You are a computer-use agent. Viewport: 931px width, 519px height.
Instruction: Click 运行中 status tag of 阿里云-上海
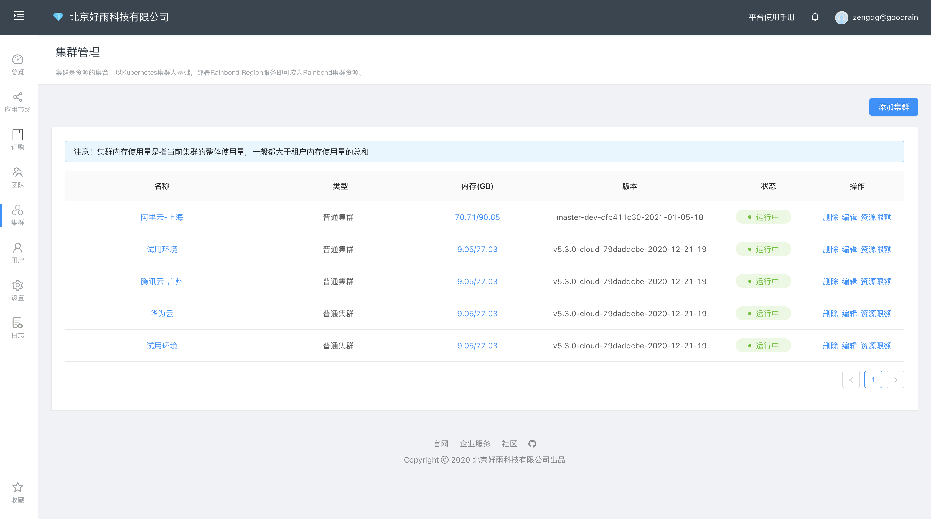tap(763, 217)
